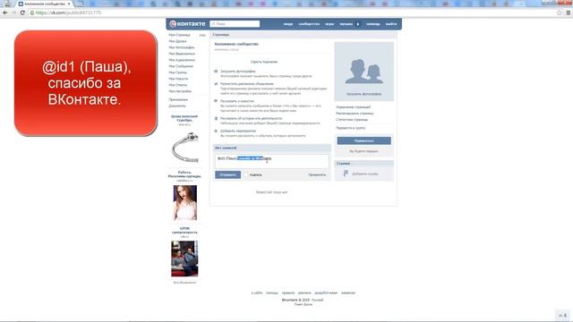This screenshot has width=573, height=322.
Task: Click the 'Рассказать об истории или деятельности' tip title
Action: click(251, 118)
